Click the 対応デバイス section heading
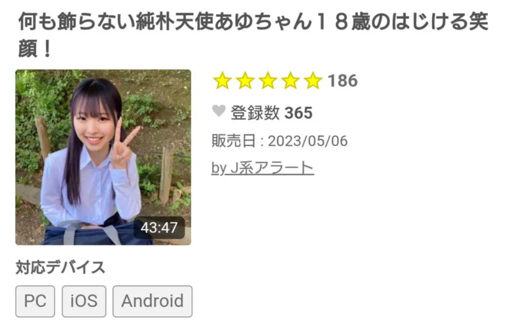 point(60,268)
